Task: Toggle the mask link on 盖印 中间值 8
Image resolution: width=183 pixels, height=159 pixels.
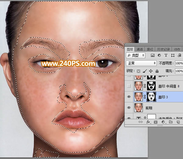Action: click(x=145, y=86)
